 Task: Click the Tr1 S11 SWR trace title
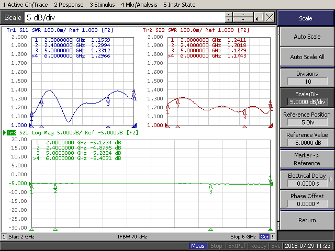[x=60, y=30]
